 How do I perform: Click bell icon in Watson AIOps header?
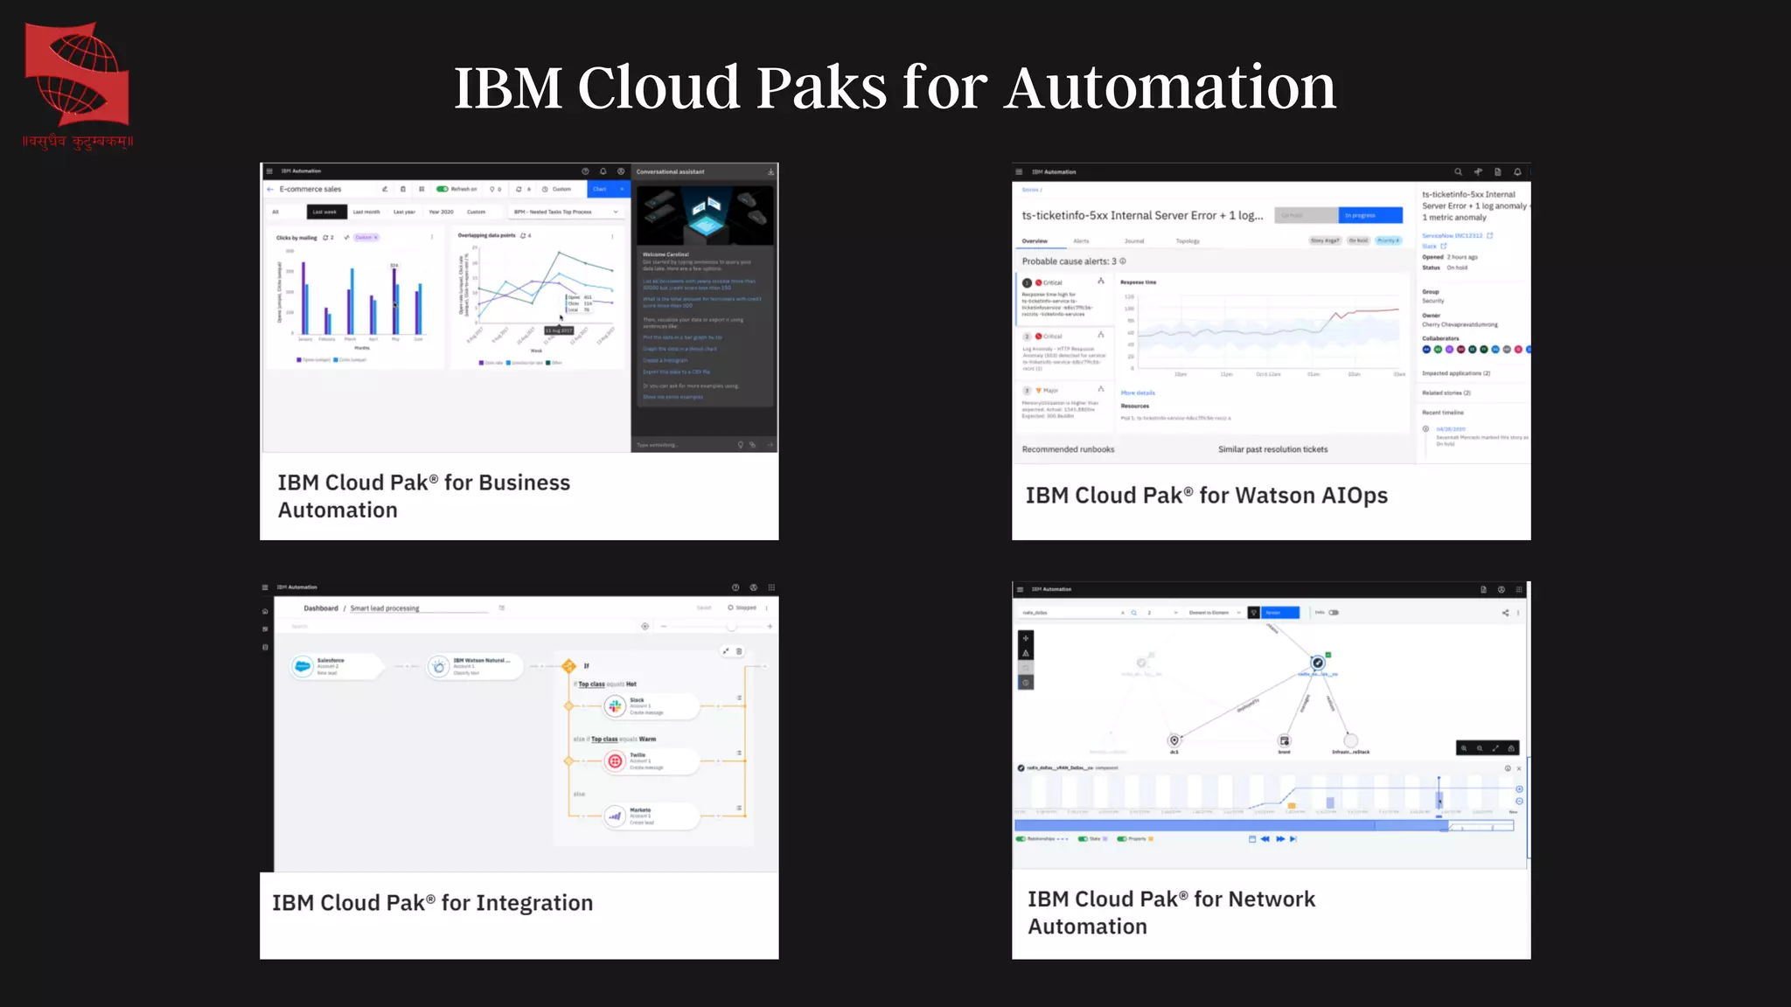click(1517, 172)
